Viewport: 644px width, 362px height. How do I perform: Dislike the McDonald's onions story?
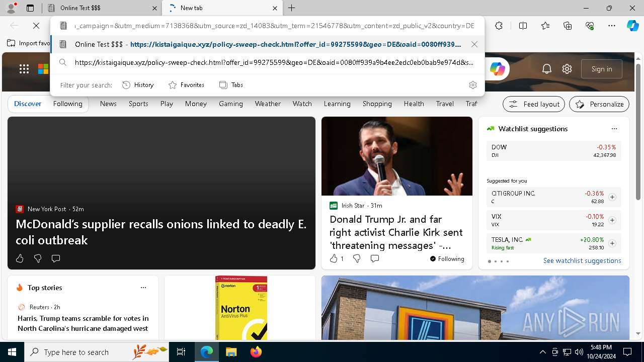(x=38, y=258)
